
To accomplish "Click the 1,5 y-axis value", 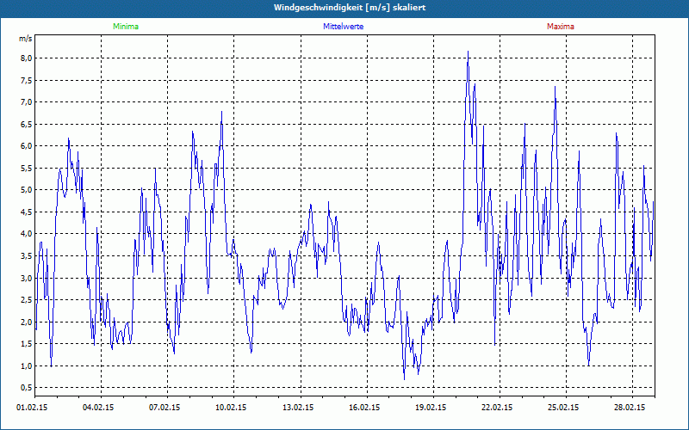I will [x=28, y=344].
